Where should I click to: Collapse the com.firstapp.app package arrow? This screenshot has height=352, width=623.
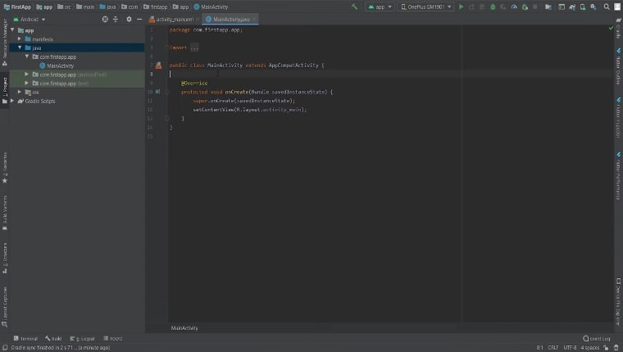pyautogui.click(x=26, y=56)
